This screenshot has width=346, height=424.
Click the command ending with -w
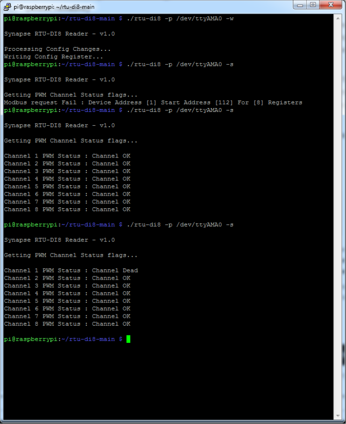coord(180,18)
